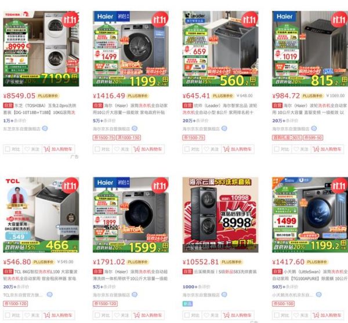Viewport: 348px width, 323px height.
Task: Click the heart follow icon under ¥8549.05 Toshiba set
Action: [27, 149]
